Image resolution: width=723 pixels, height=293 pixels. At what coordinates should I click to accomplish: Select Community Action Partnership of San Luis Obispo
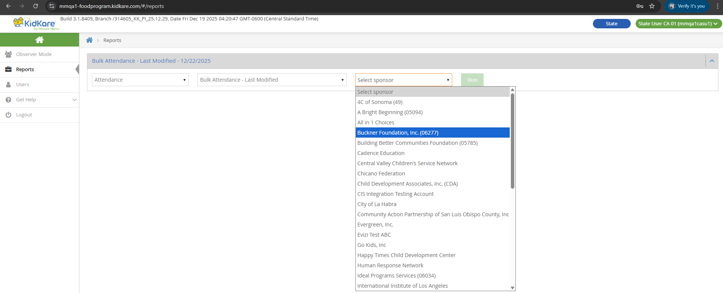433,214
